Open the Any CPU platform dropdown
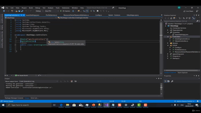Screen dimensions: 201x113 pos(52,11)
